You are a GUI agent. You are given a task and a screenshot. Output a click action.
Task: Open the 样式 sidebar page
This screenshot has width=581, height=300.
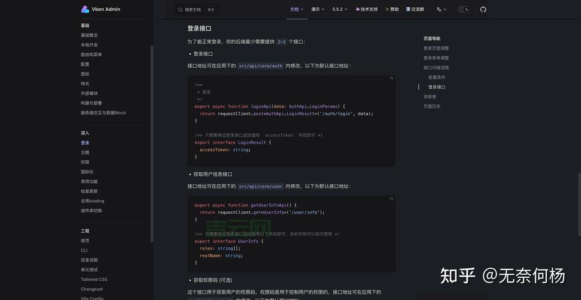click(x=85, y=83)
